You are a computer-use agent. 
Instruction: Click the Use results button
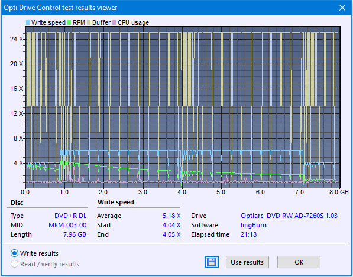247,262
